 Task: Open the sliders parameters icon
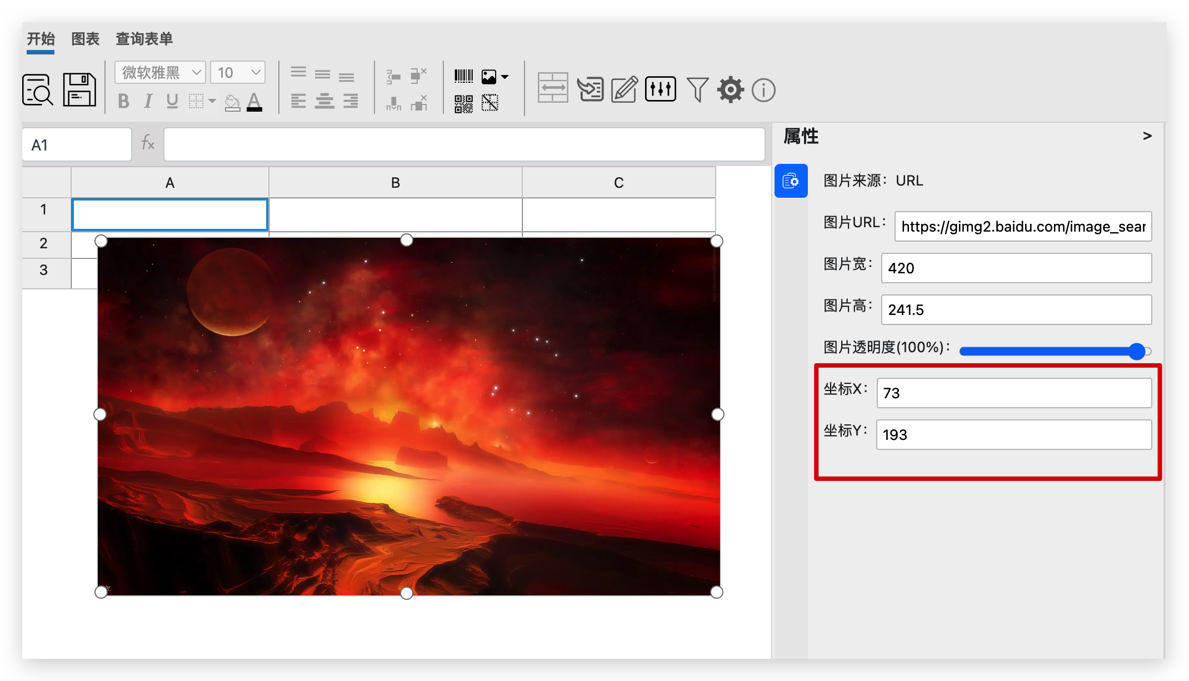(660, 89)
